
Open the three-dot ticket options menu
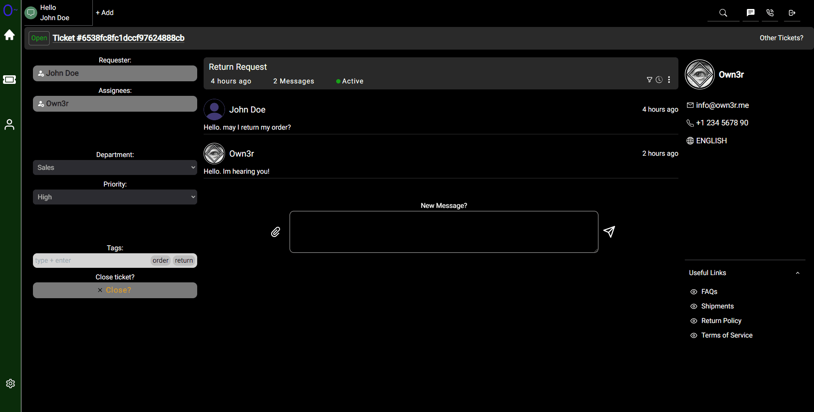tap(669, 79)
